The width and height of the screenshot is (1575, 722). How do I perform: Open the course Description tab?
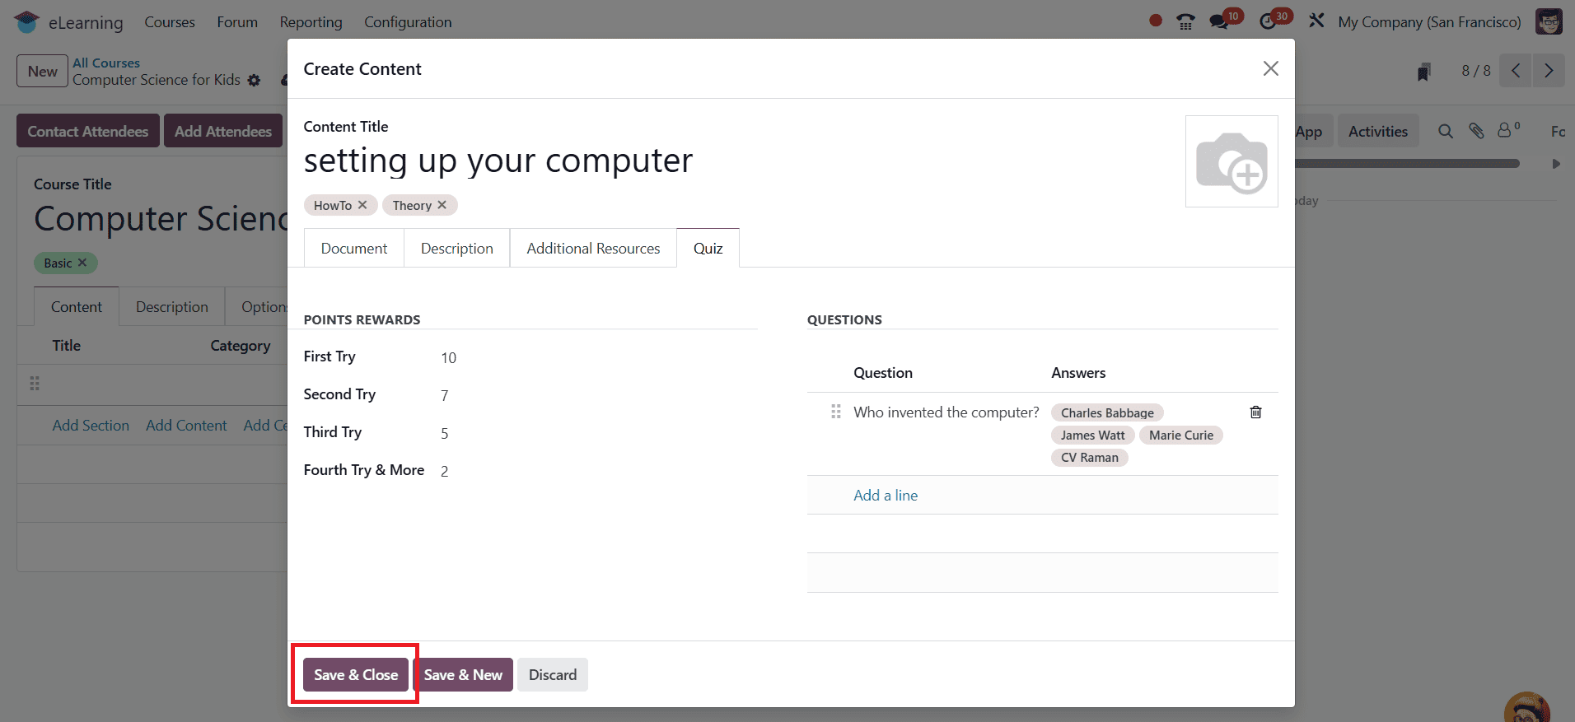point(172,307)
